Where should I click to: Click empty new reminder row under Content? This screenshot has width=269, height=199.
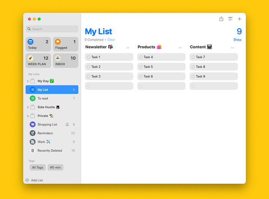[214, 86]
